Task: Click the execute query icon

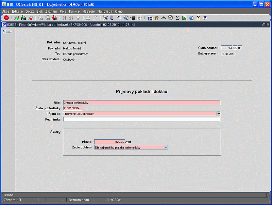Action: coord(47,18)
